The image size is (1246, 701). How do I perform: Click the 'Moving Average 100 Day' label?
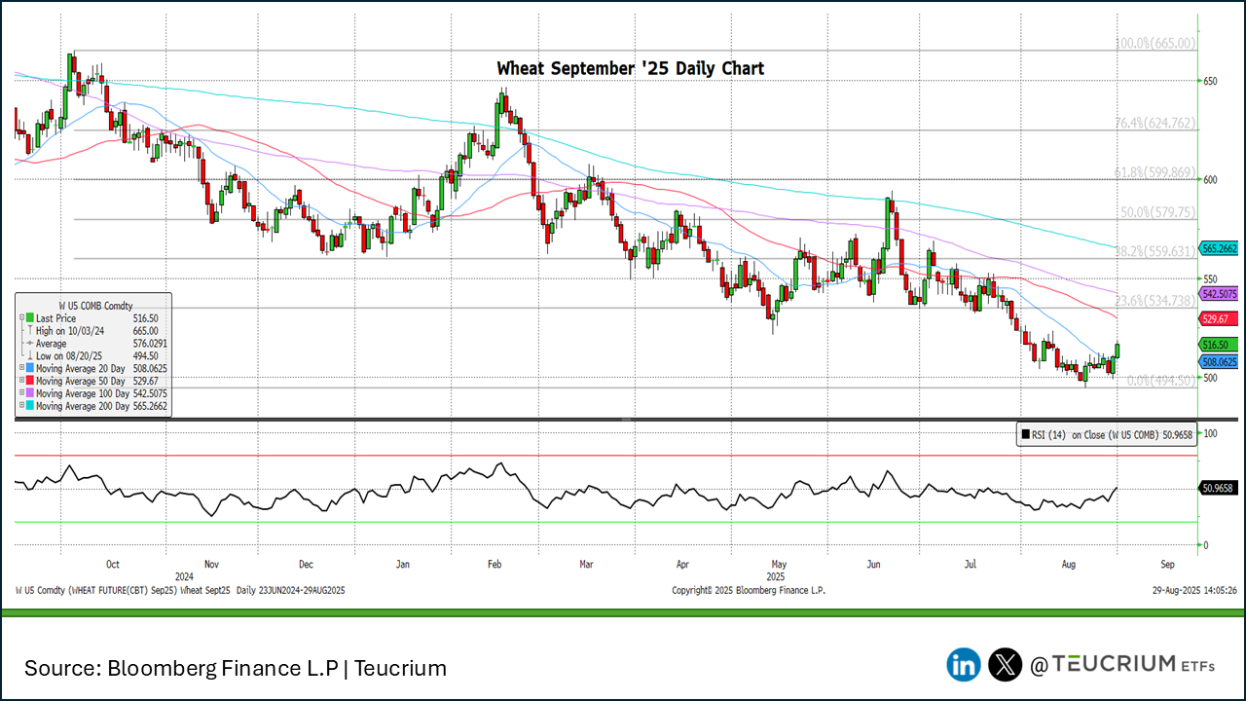[83, 393]
